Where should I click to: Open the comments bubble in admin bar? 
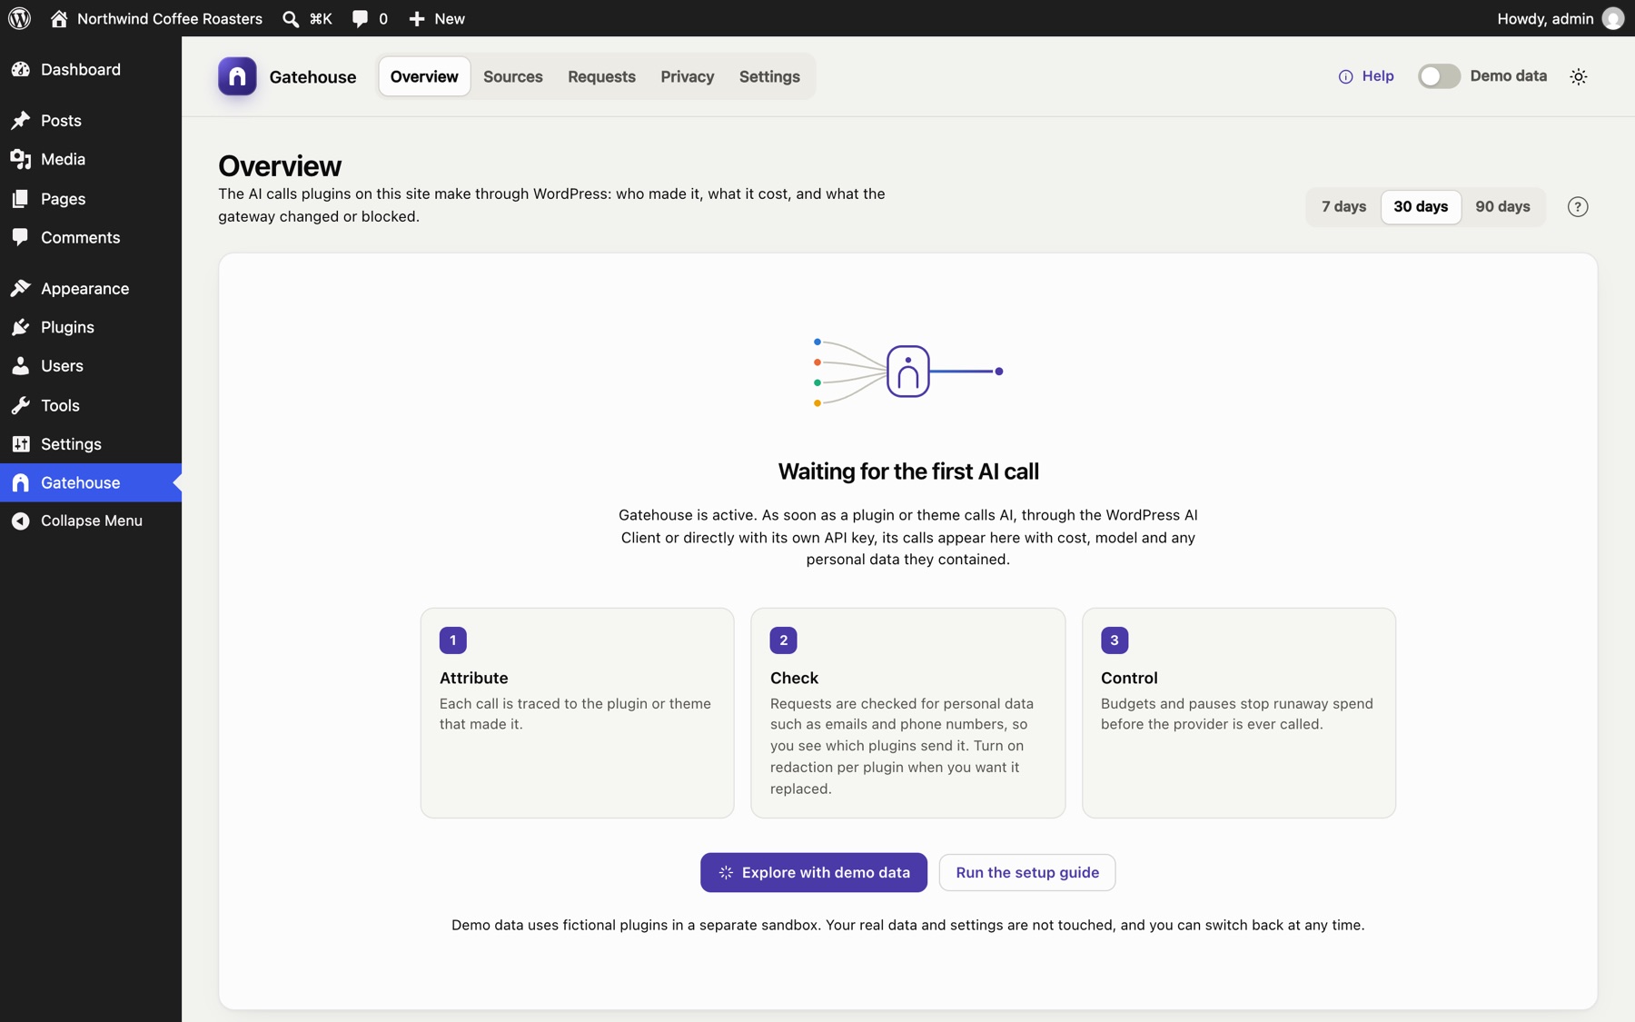370,18
